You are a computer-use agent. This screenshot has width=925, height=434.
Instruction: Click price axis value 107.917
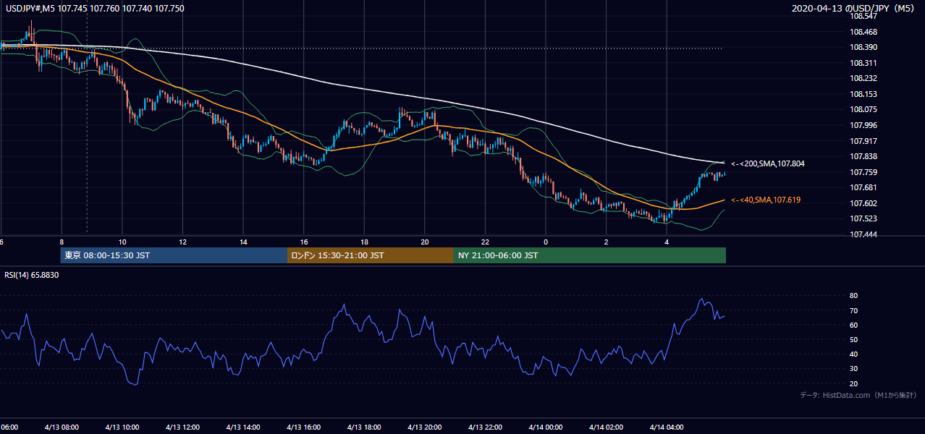[x=863, y=142]
